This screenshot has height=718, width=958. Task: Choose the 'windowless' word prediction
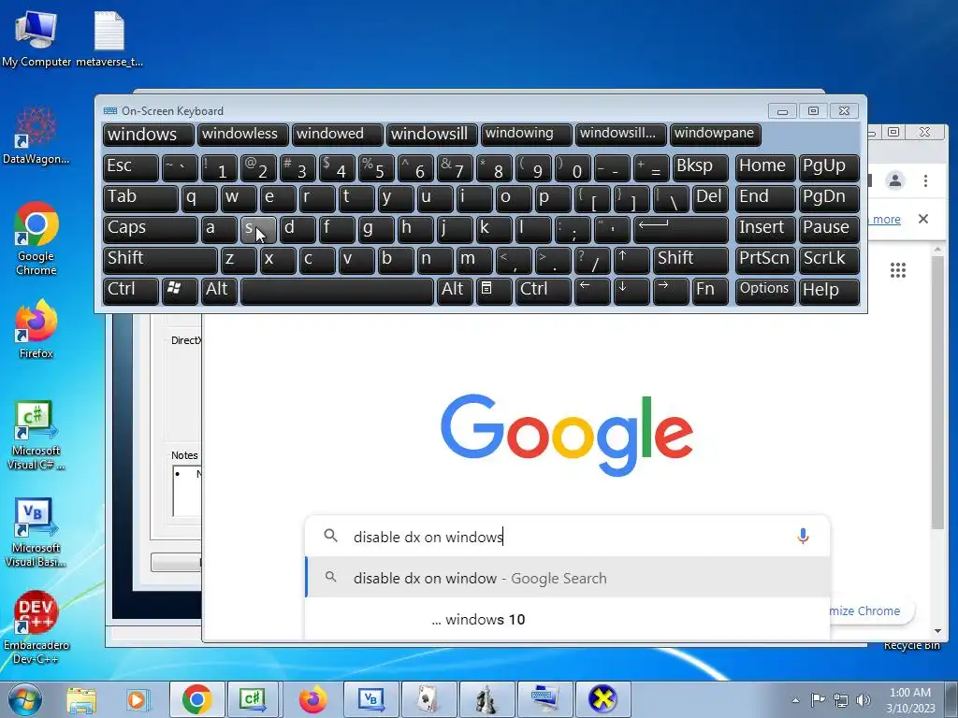[x=242, y=135]
